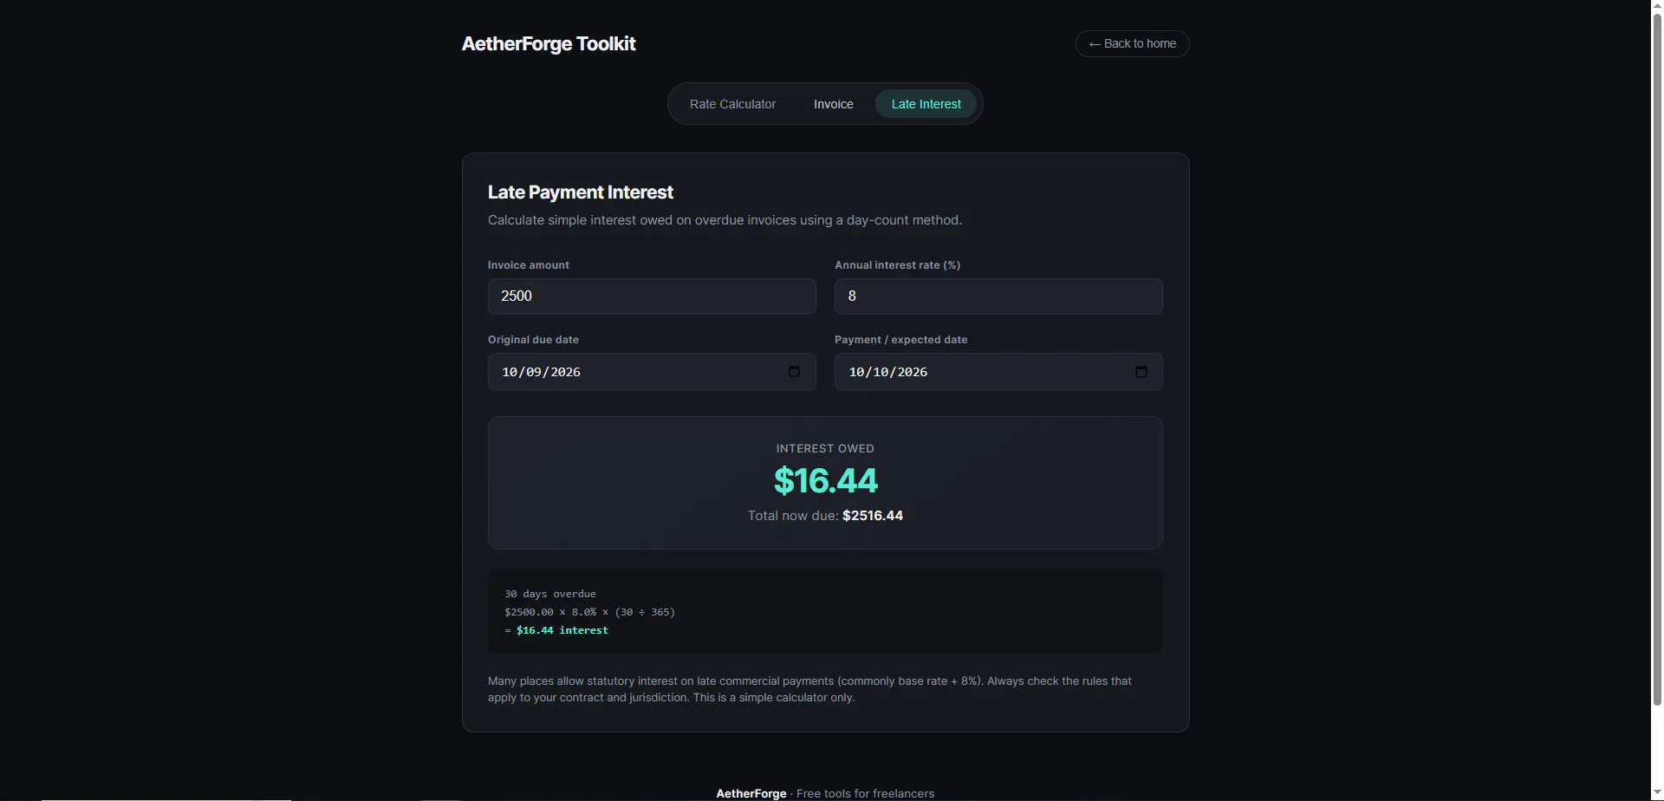Switch to the Invoice tab
This screenshot has height=801, width=1664.
[833, 104]
